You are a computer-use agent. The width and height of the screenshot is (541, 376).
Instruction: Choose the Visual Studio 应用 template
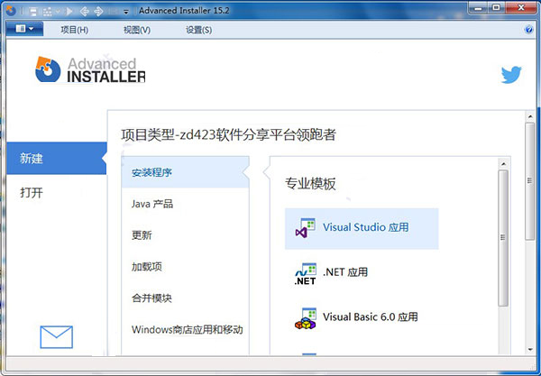pyautogui.click(x=362, y=228)
